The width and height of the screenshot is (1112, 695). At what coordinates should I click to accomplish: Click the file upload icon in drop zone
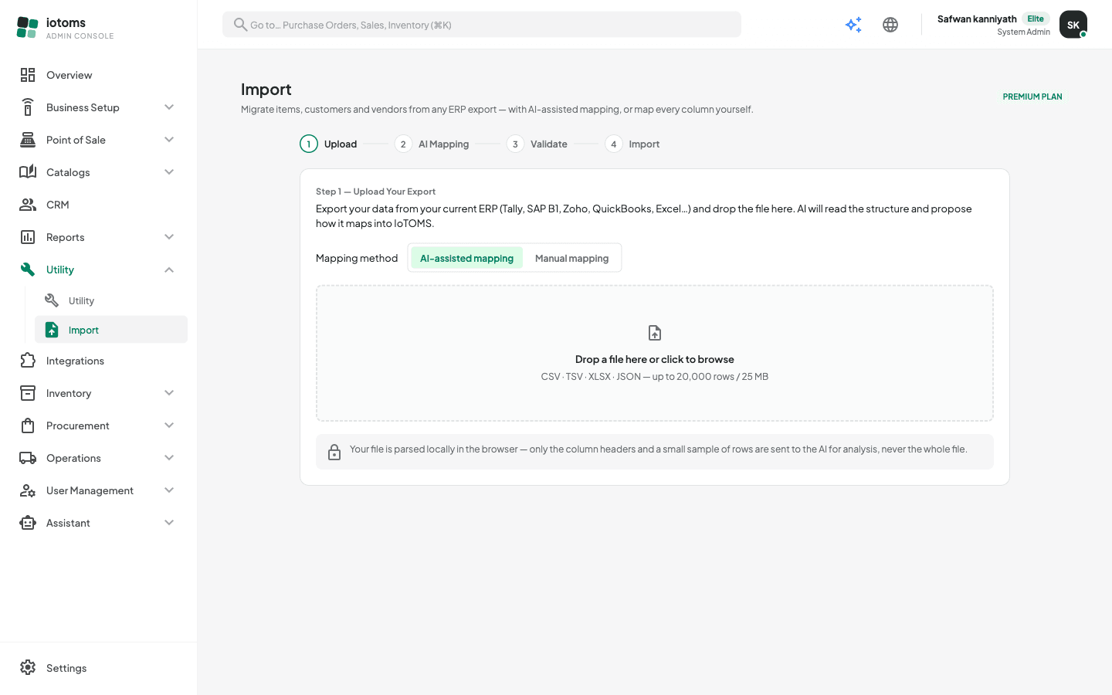tap(655, 333)
